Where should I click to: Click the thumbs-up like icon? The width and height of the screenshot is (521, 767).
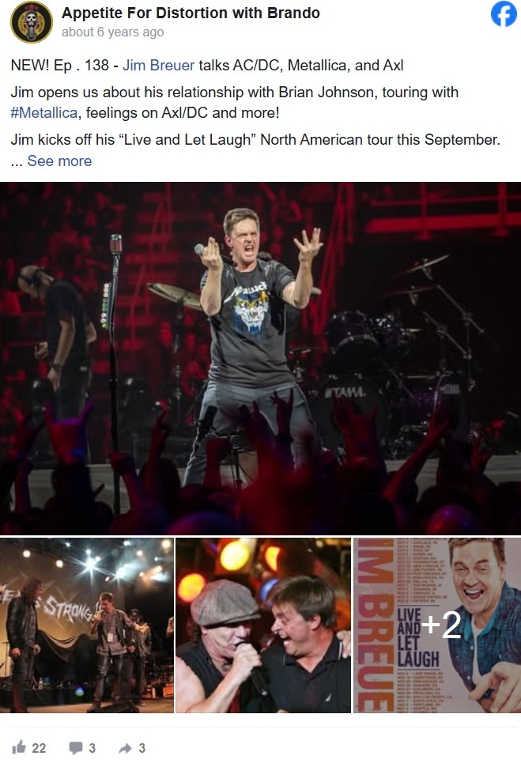point(19,747)
